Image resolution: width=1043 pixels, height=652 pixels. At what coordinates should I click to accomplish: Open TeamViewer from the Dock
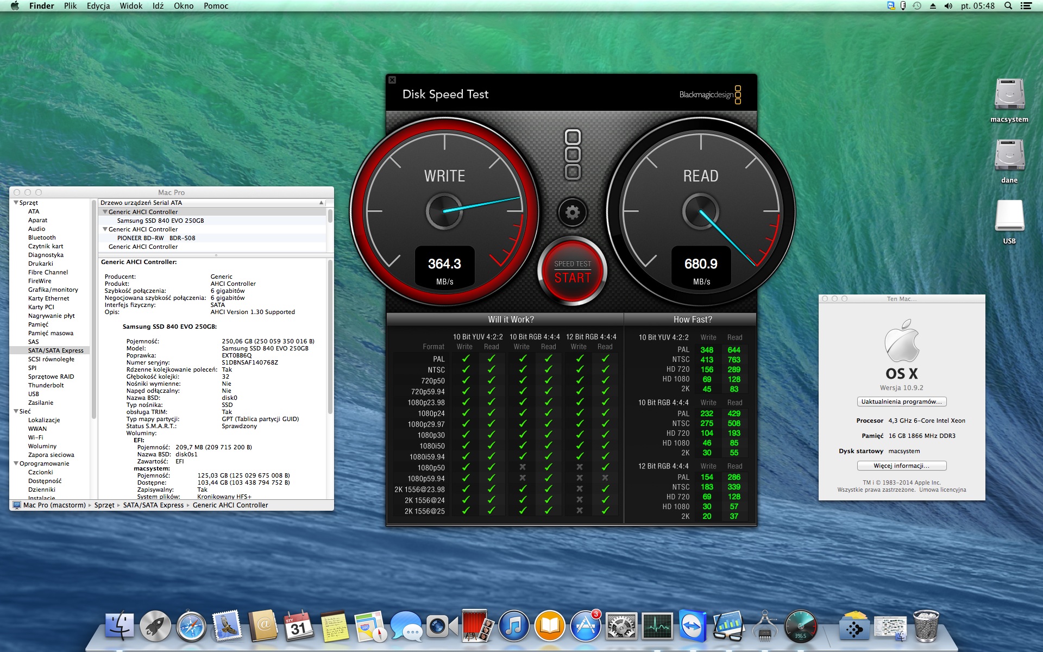693,626
